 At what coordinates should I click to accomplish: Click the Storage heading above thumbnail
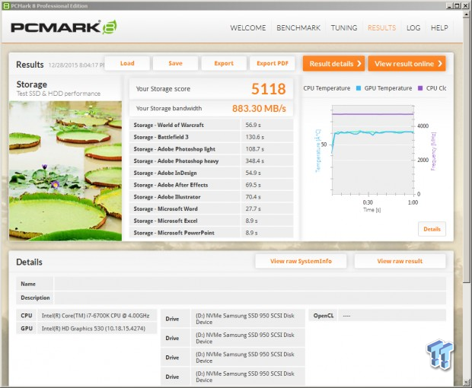click(32, 84)
